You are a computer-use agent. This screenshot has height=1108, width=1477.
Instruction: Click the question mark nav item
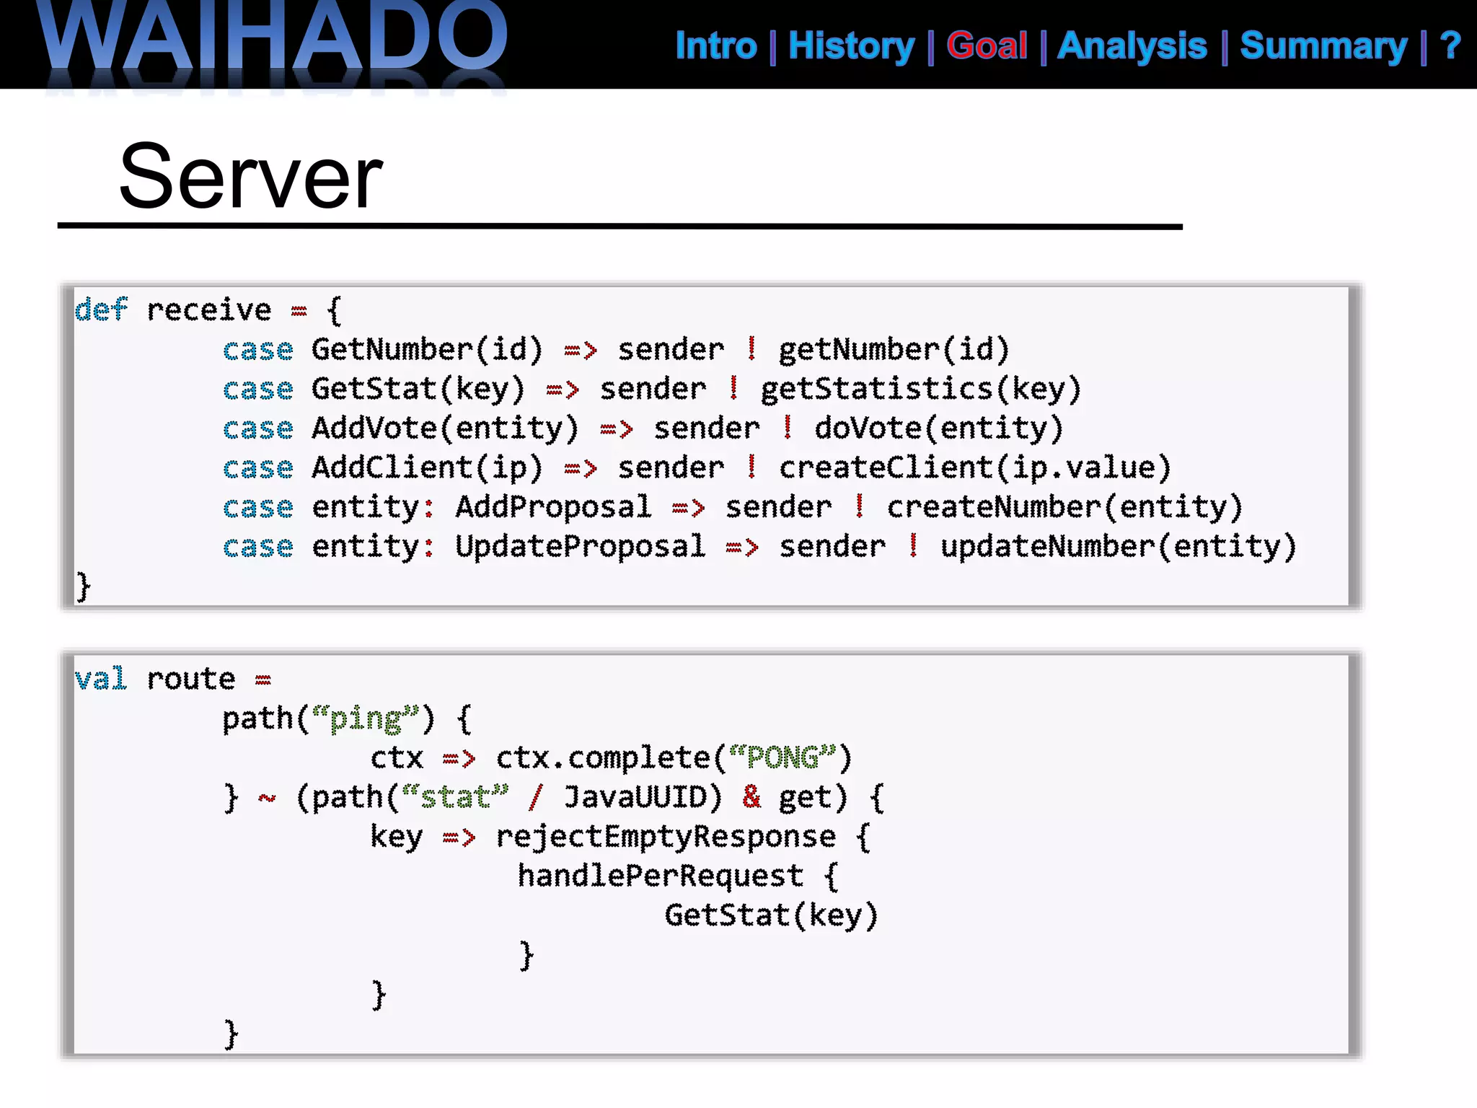[x=1450, y=45]
